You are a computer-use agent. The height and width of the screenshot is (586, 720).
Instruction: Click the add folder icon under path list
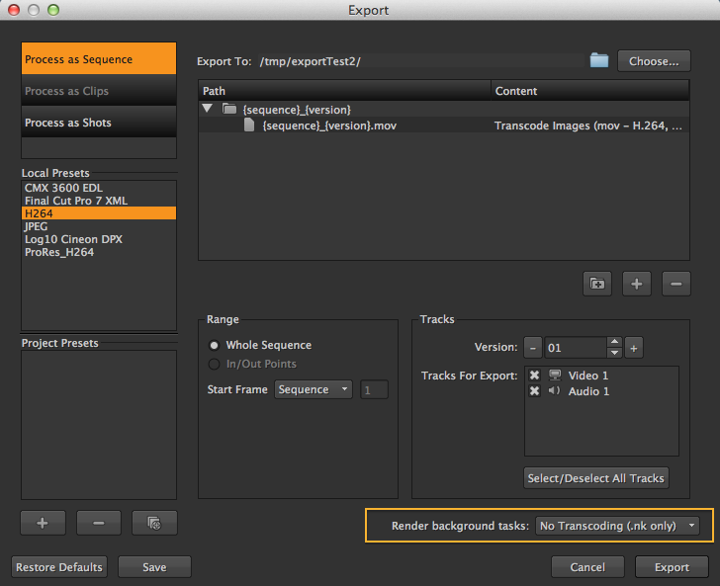(x=596, y=284)
